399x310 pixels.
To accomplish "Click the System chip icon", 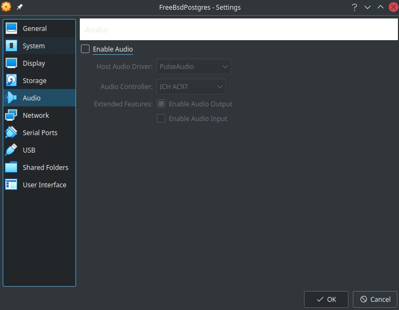I will (11, 46).
